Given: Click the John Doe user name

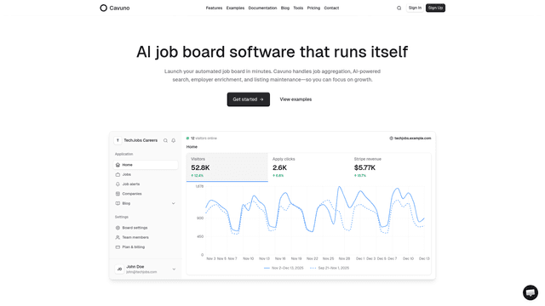Looking at the screenshot, I should click(x=135, y=266).
